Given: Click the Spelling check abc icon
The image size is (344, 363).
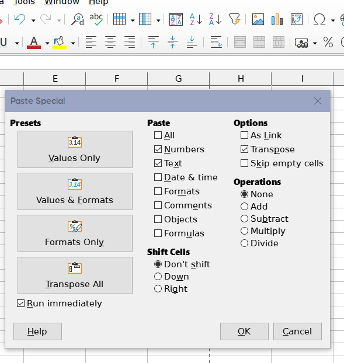Looking at the screenshot, I should tap(96, 19).
